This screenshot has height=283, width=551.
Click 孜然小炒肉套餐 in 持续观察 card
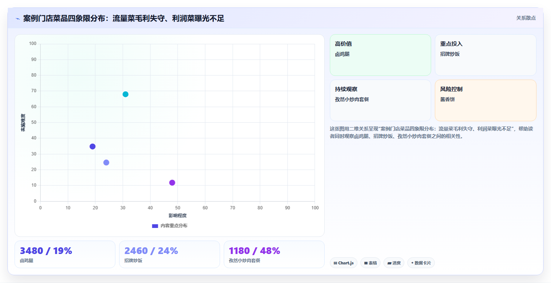(x=352, y=99)
